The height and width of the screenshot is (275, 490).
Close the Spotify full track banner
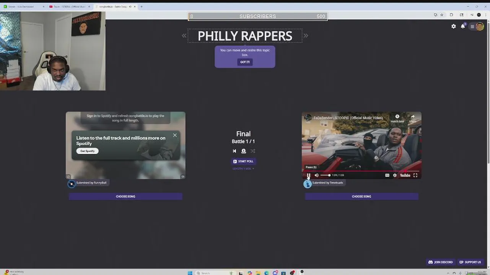pyautogui.click(x=175, y=135)
